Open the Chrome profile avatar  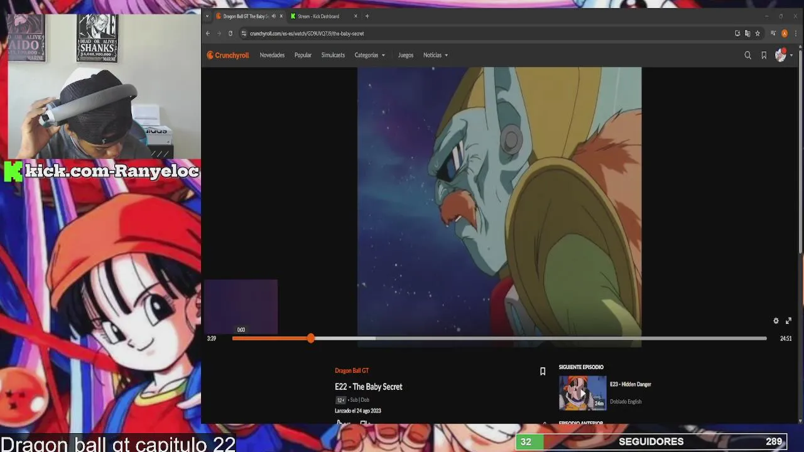[785, 33]
